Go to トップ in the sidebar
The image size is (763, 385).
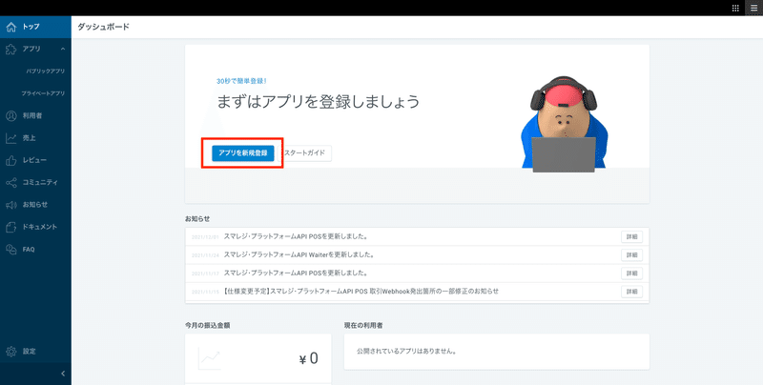coord(35,27)
